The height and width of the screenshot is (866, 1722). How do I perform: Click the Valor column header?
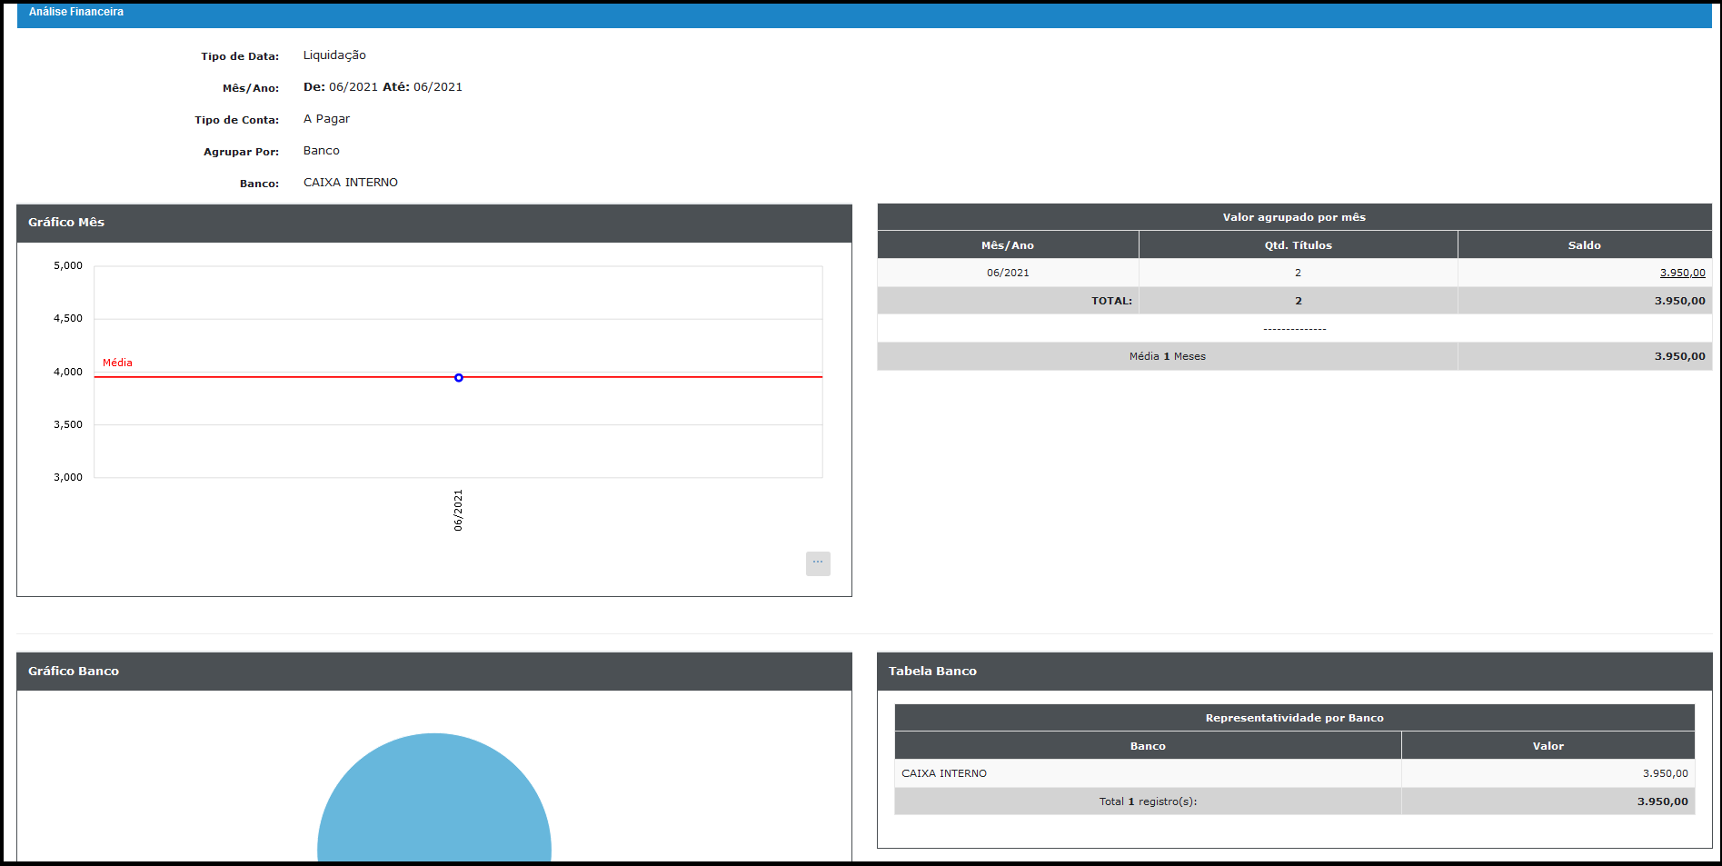click(1548, 746)
